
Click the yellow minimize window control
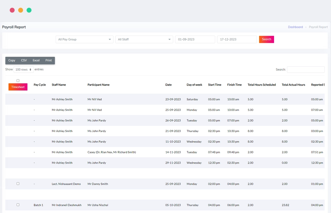20,10
